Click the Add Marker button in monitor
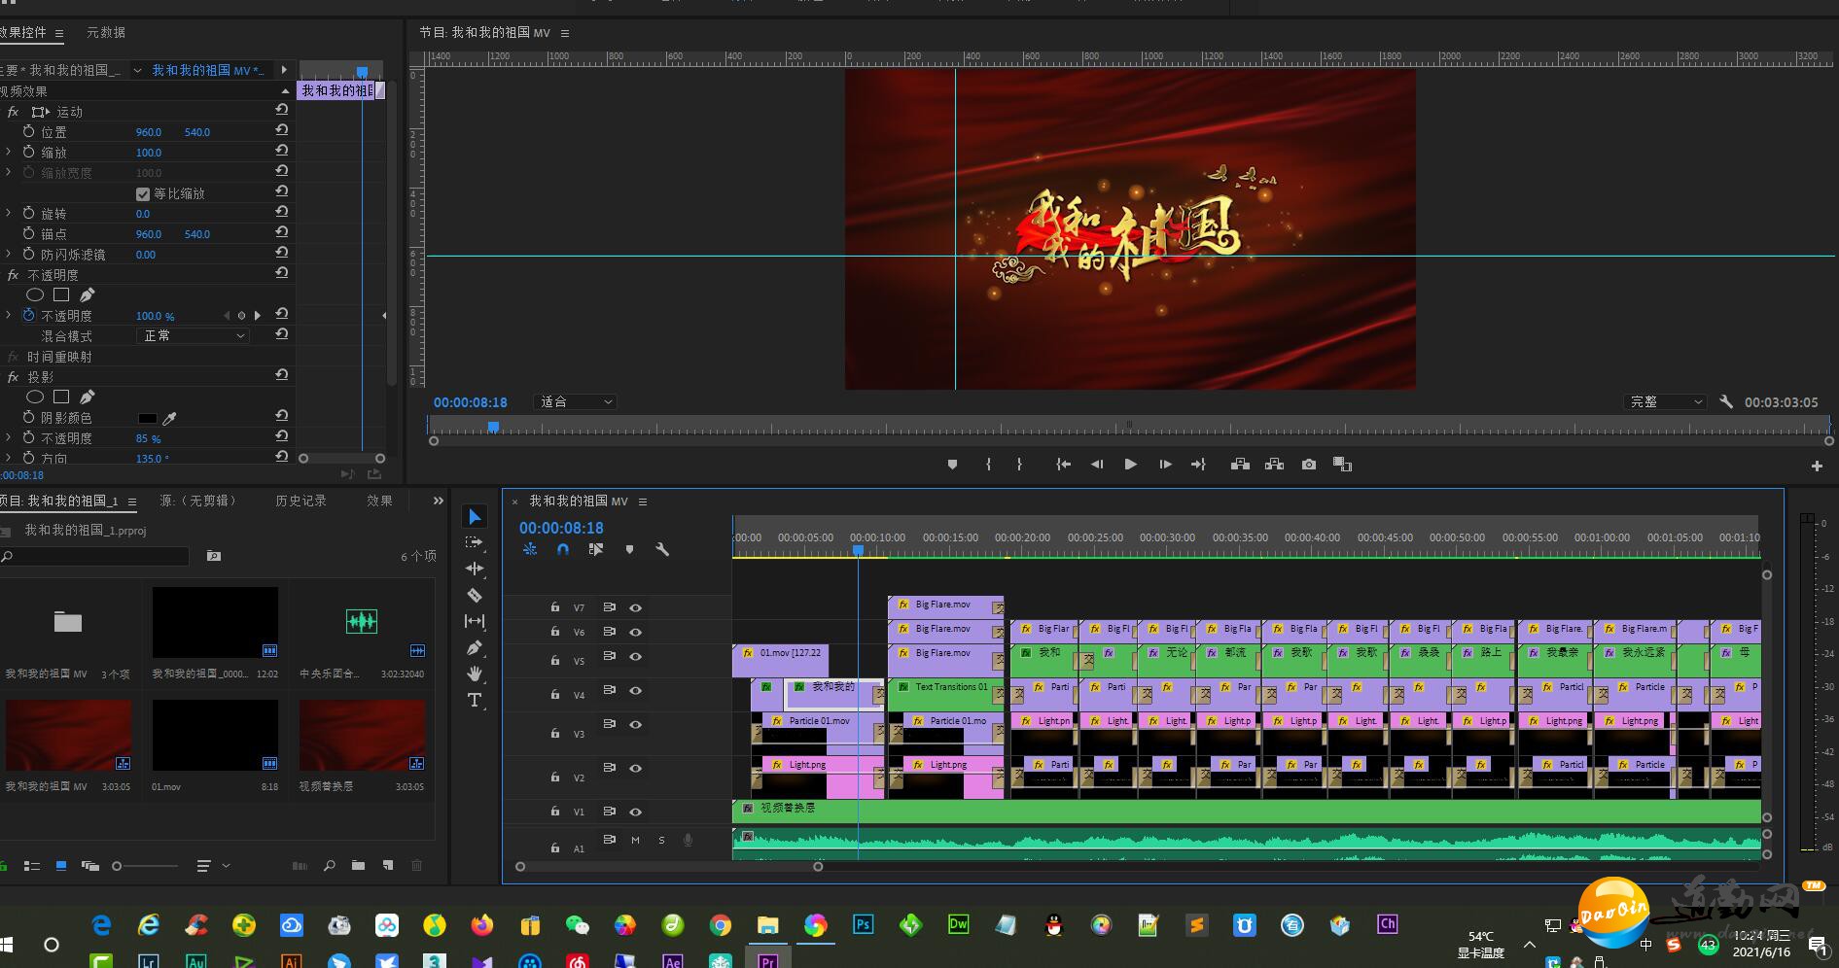Screen dimensions: 1839x968 click(x=952, y=465)
